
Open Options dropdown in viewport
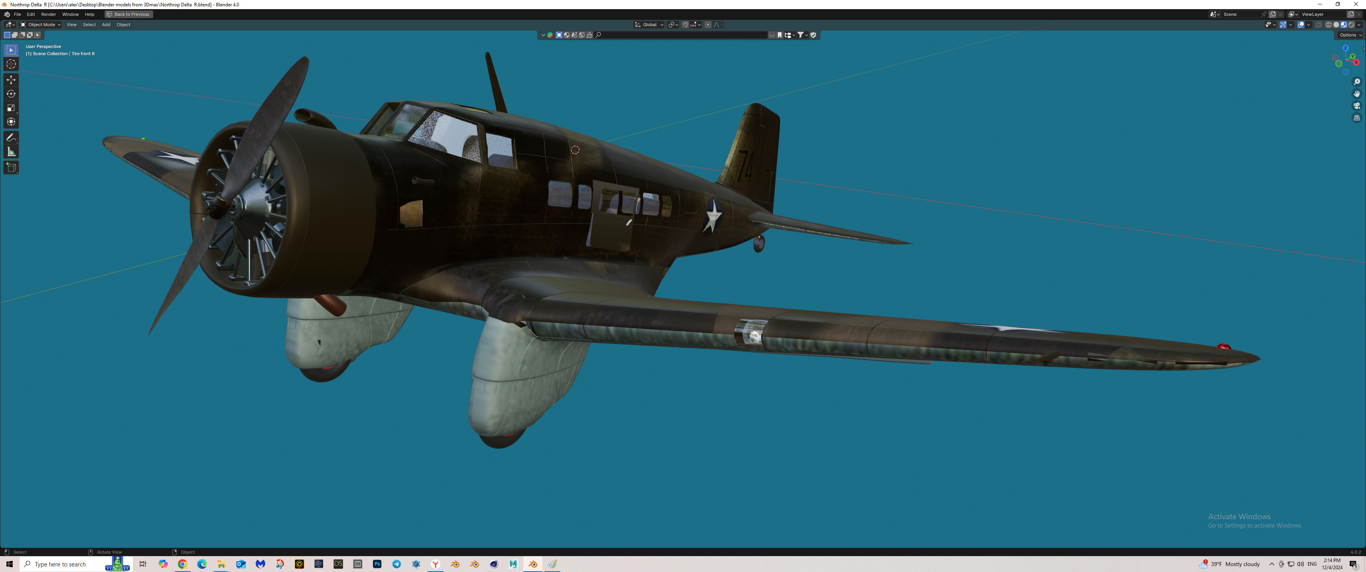[1350, 35]
